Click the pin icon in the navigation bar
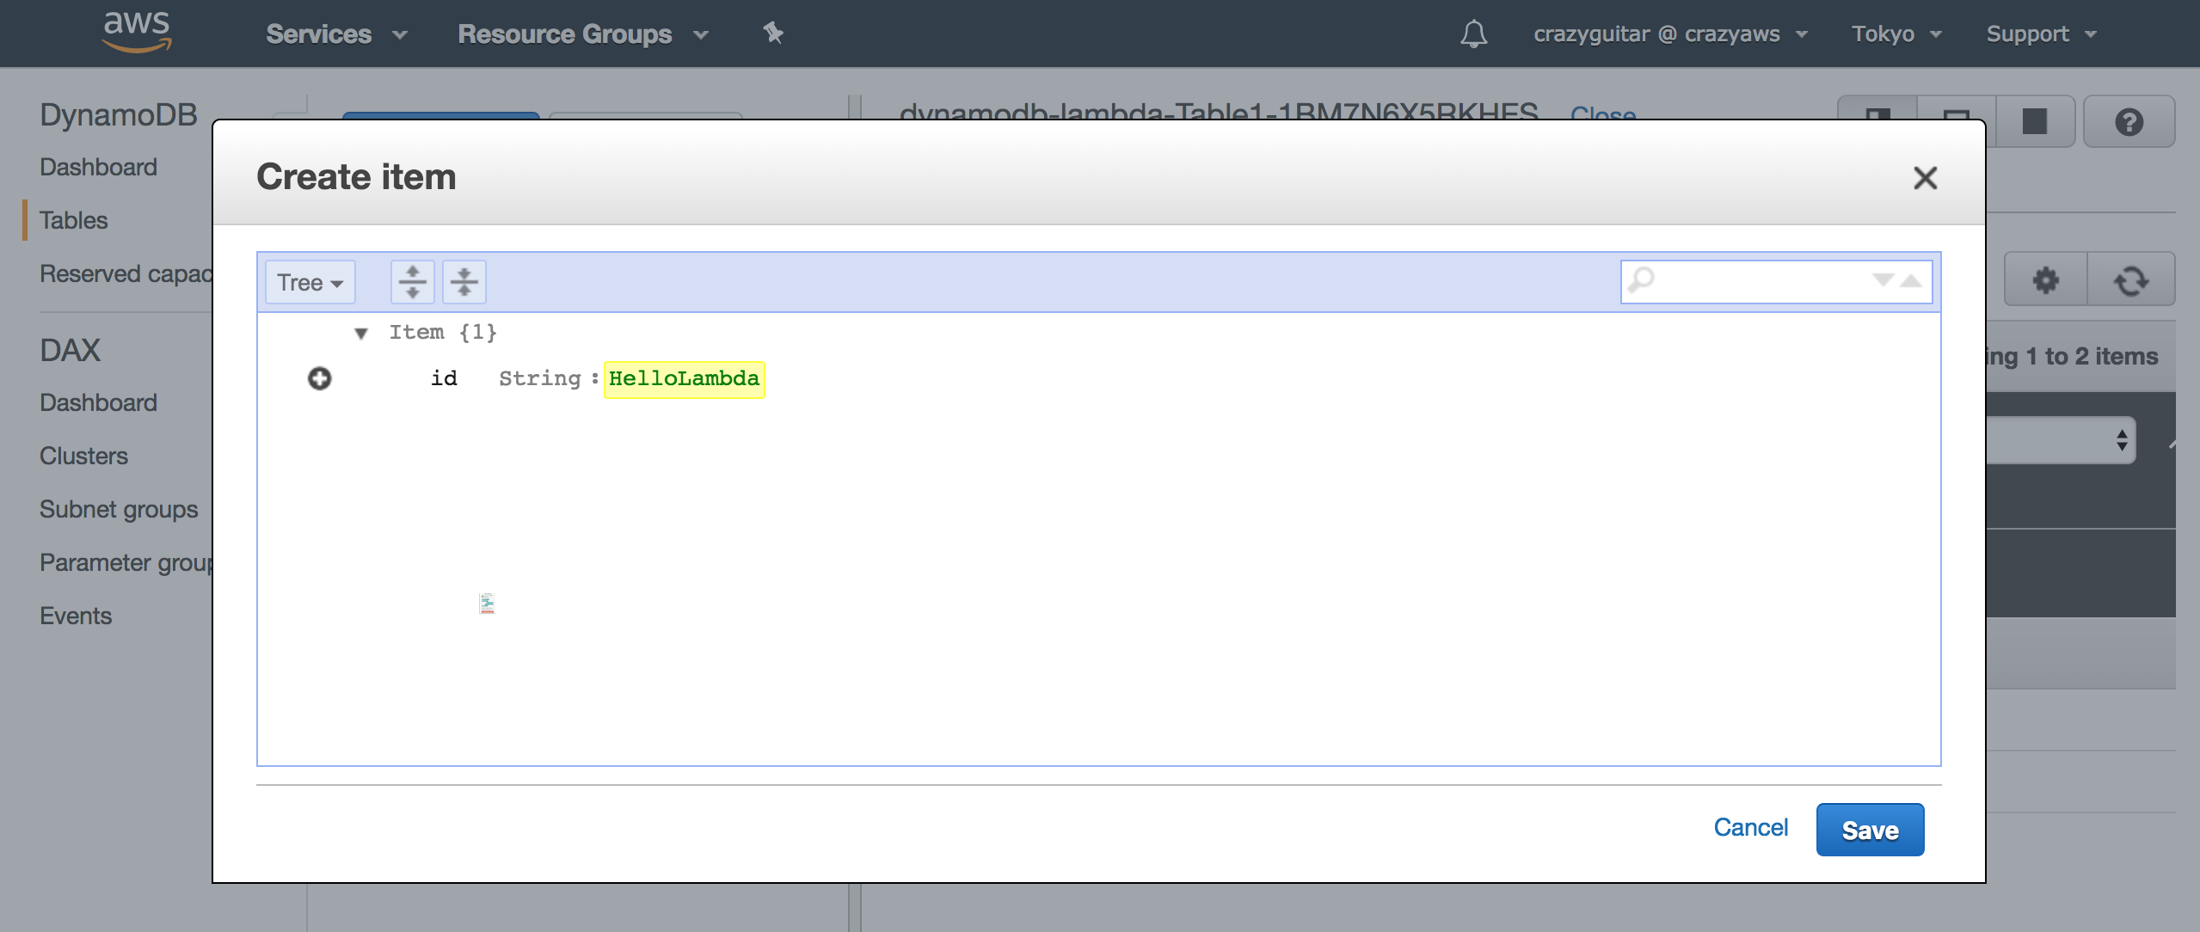The width and height of the screenshot is (2200, 932). (772, 33)
